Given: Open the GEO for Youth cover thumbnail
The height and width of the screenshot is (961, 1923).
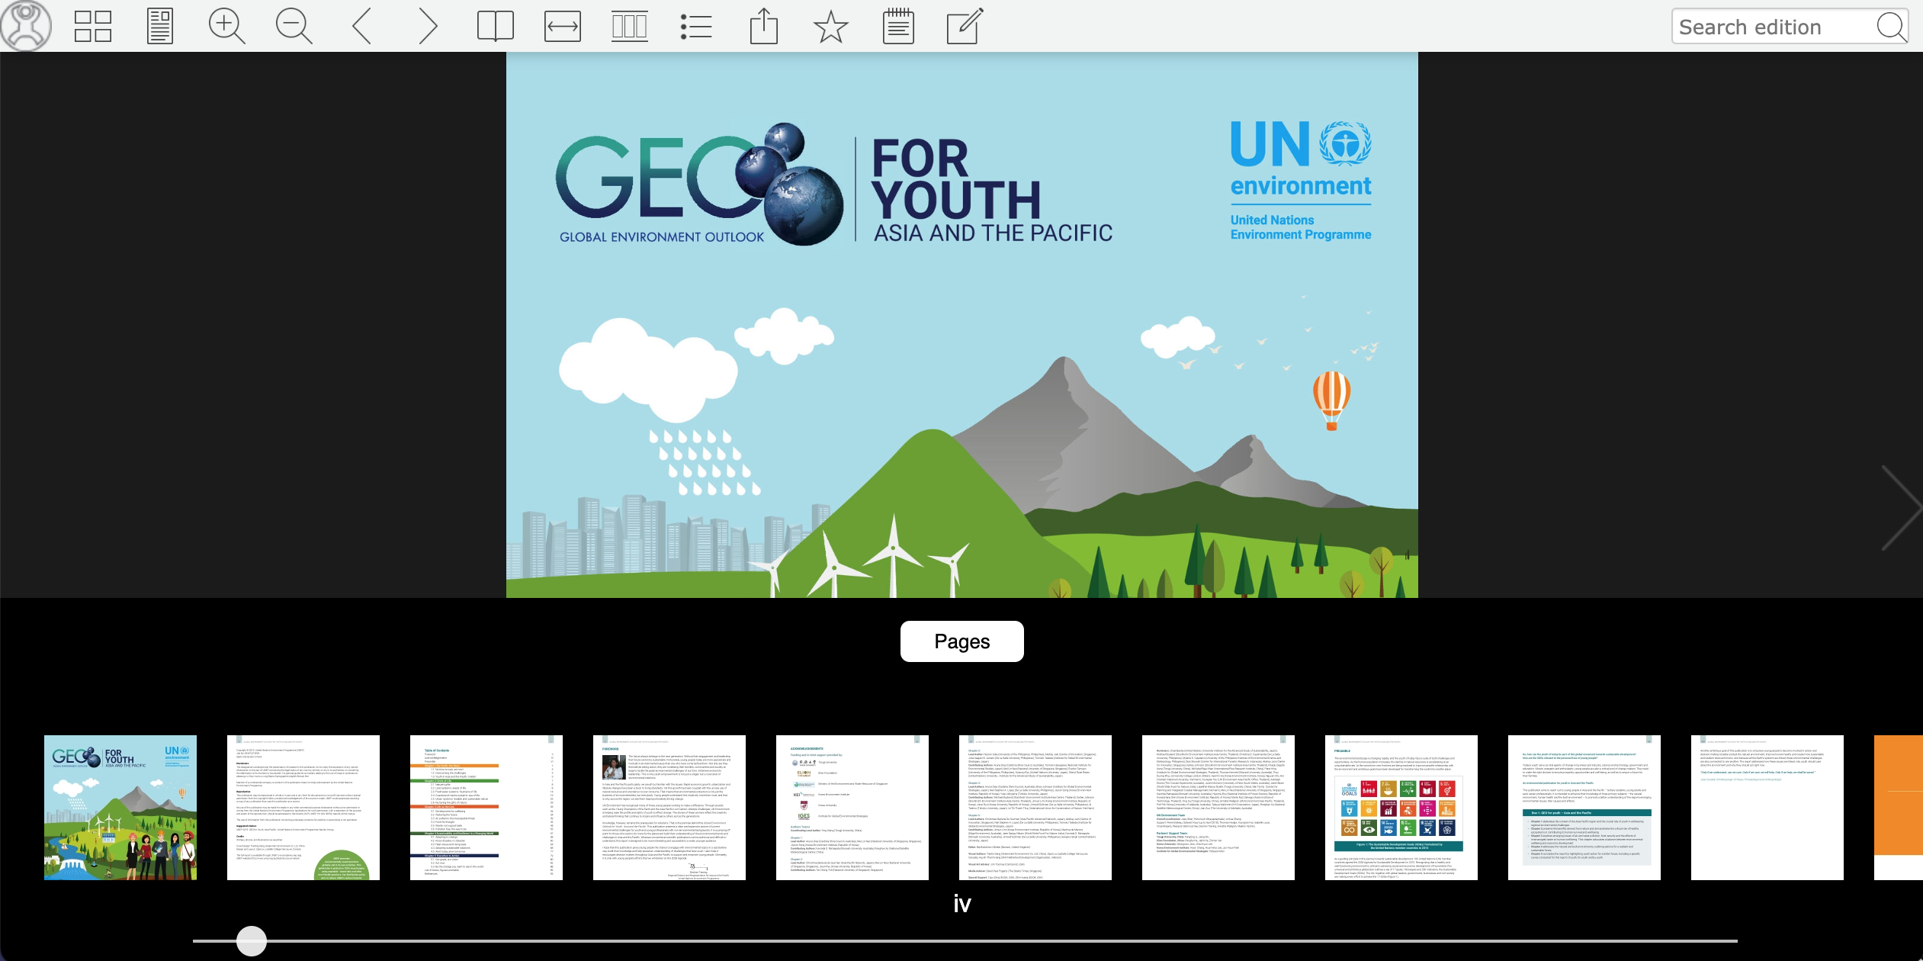Looking at the screenshot, I should 120,805.
